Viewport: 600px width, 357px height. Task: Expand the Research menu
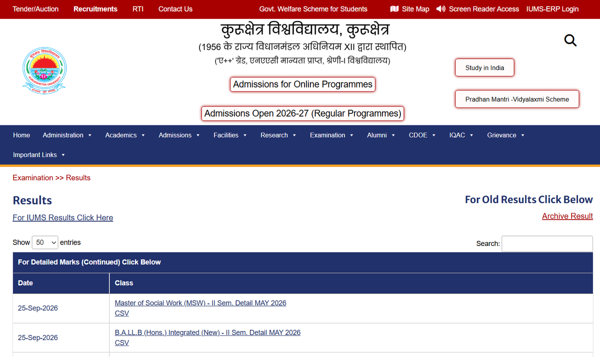click(278, 135)
